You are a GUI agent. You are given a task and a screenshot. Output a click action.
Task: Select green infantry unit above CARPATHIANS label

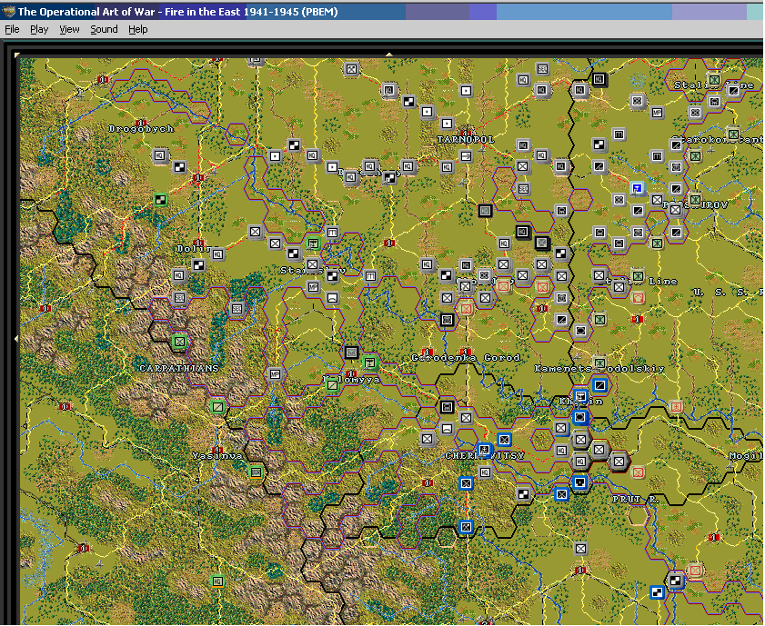[x=179, y=341]
